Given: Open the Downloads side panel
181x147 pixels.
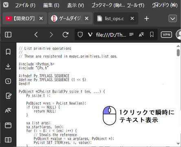Looking at the screenshot, I should tap(8, 67).
